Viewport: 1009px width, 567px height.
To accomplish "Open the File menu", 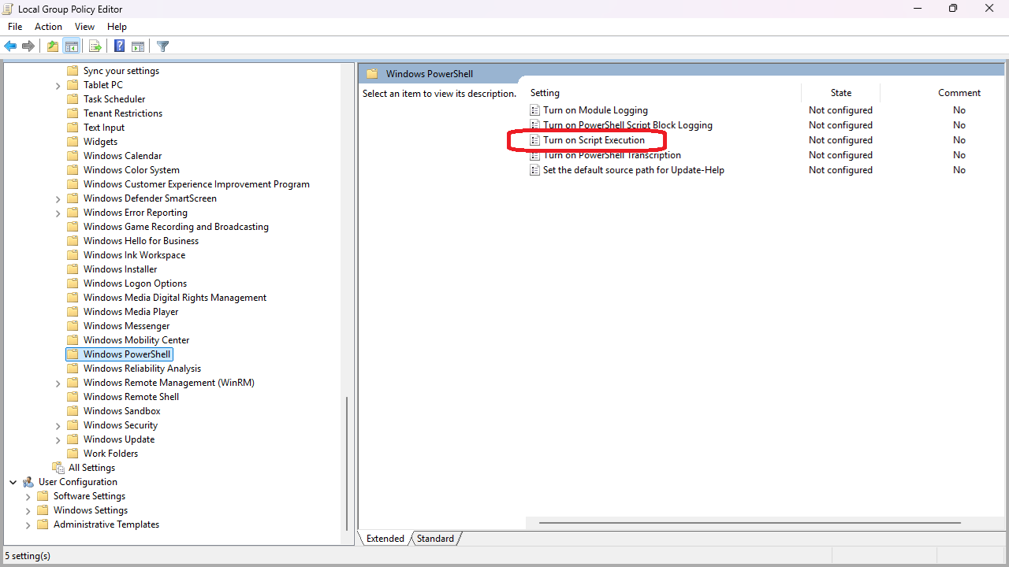I will [15, 27].
